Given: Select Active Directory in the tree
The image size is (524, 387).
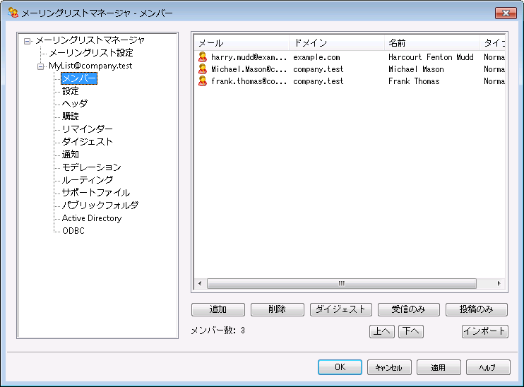Looking at the screenshot, I should point(91,218).
